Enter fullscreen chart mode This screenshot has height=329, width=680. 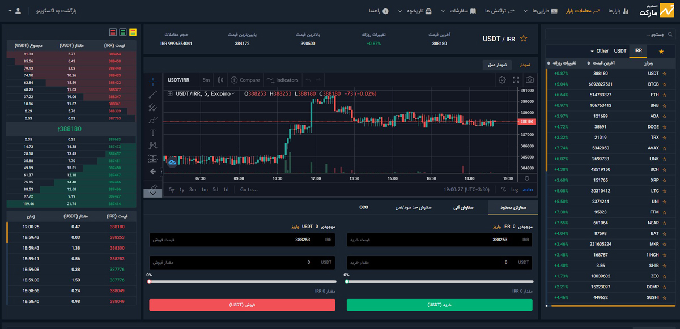click(x=516, y=80)
